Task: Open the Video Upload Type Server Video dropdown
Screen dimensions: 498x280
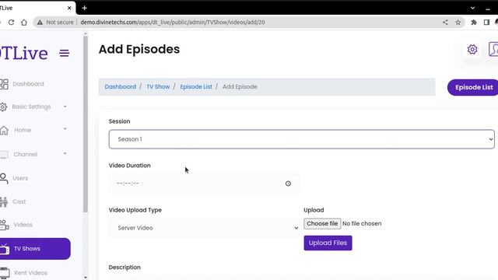Action: (x=204, y=228)
